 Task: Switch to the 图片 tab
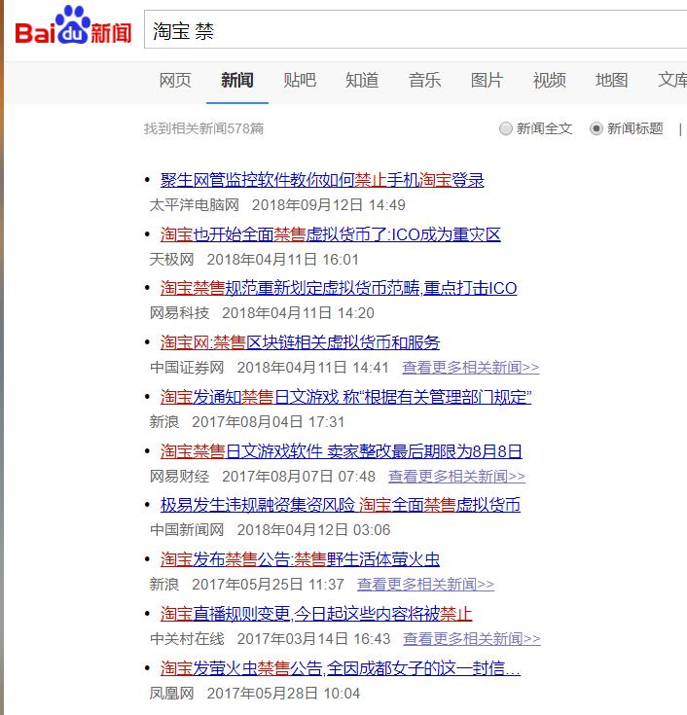coord(488,80)
